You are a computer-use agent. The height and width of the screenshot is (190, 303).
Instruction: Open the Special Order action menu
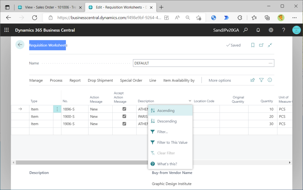(x=131, y=80)
